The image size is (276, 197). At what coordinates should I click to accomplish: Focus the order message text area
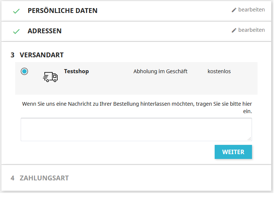[x=136, y=129]
